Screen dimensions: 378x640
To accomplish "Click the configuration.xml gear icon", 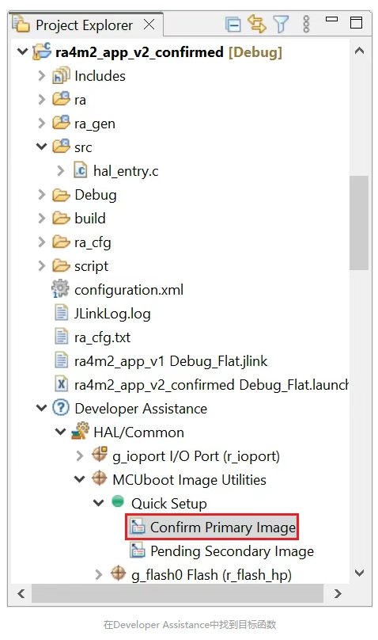I will (x=60, y=289).
